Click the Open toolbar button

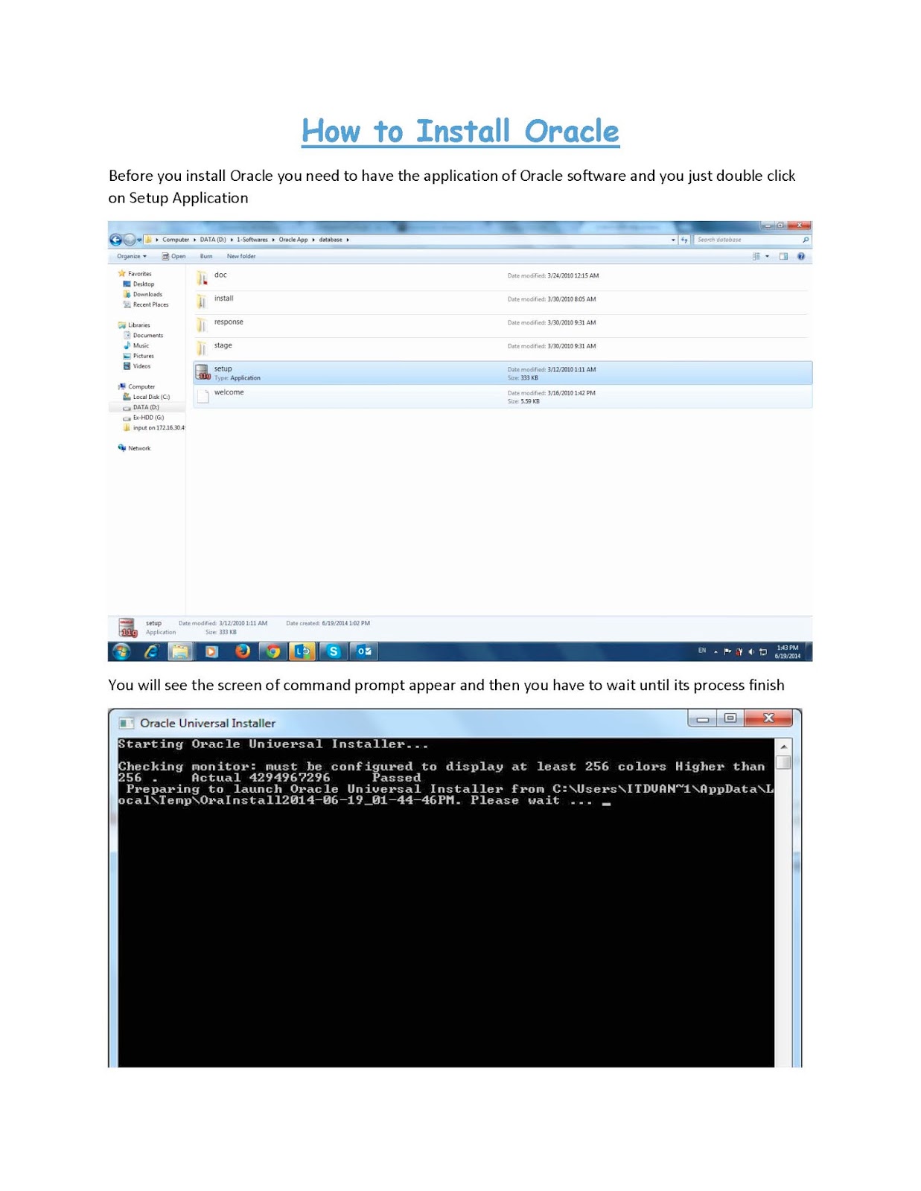pos(173,256)
